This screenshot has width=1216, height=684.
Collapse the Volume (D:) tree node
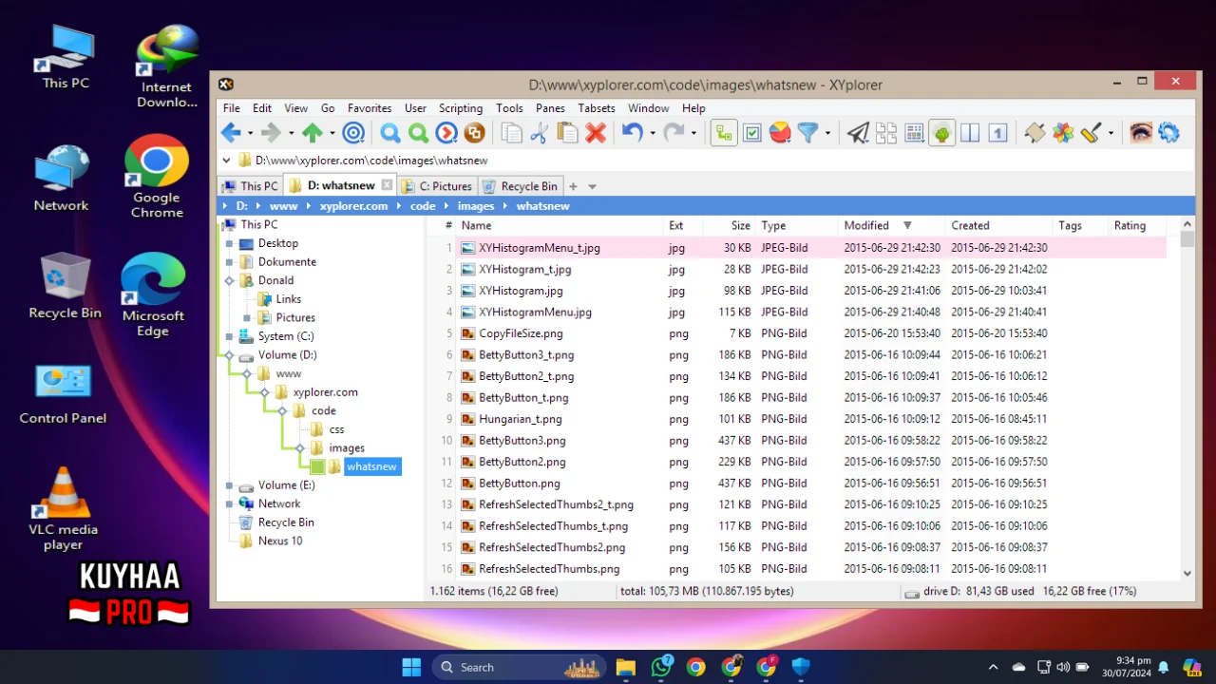pos(229,355)
